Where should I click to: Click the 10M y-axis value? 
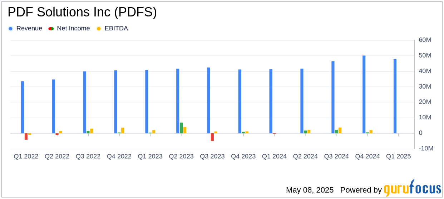click(x=425, y=117)
